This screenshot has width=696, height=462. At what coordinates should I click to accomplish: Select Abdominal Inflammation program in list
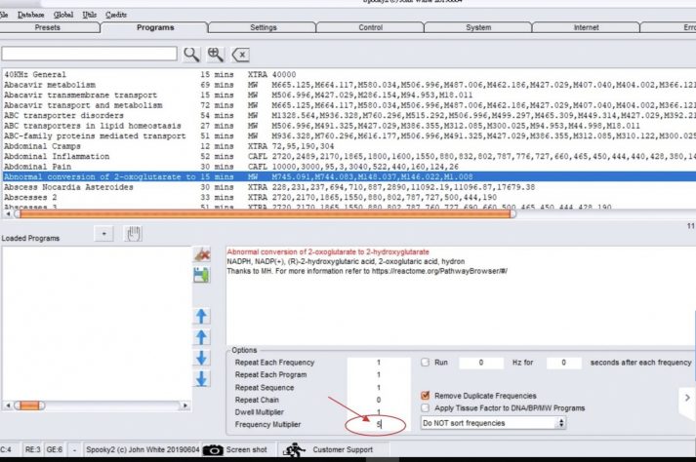click(55, 156)
